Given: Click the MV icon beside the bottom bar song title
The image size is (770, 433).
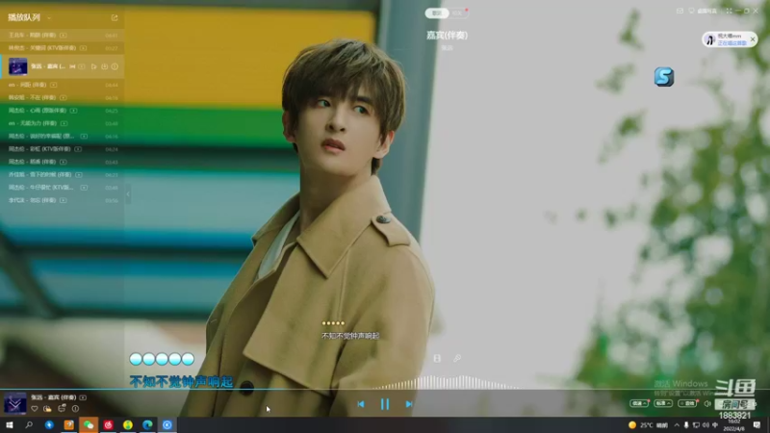Looking at the screenshot, I should (x=83, y=397).
